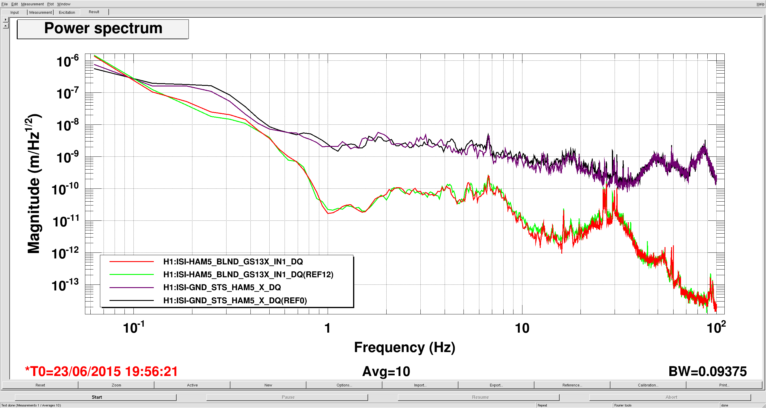This screenshot has width=766, height=408.
Task: Select legend text H1:ISI-GND_STS_HAM5_X_DQ(REF0)
Action: click(x=235, y=300)
